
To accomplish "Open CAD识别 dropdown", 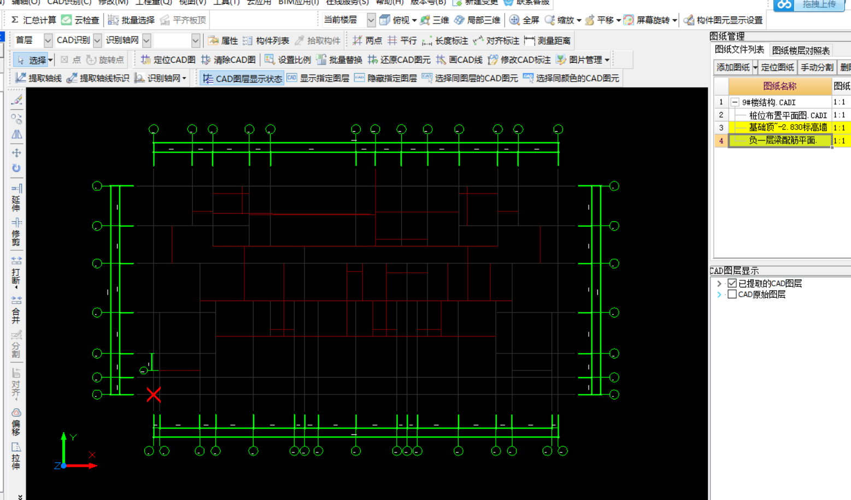I will click(x=97, y=40).
